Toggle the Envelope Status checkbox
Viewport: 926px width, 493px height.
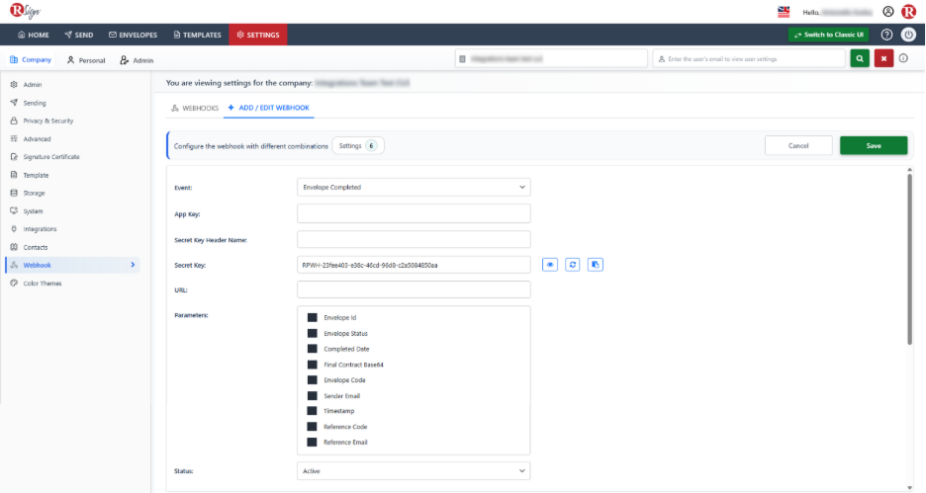[313, 333]
